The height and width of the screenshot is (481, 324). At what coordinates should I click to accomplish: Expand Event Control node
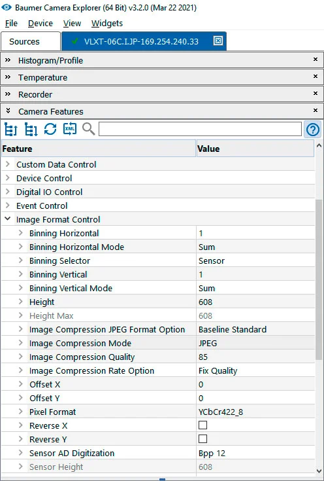[8, 206]
